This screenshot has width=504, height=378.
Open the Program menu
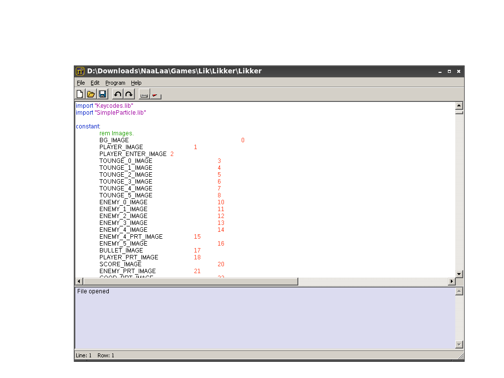click(x=115, y=83)
